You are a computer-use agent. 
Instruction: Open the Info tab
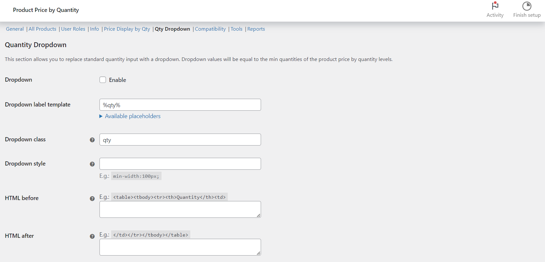pos(94,29)
